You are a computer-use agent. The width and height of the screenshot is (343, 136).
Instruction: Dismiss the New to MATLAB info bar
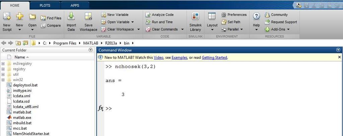tap(339, 57)
